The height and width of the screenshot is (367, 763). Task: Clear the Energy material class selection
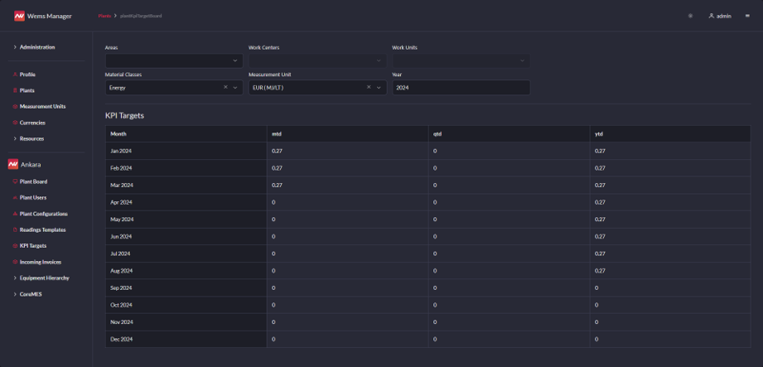pos(225,87)
